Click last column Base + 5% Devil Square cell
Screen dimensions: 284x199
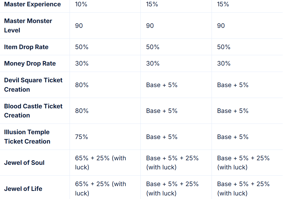click(x=233, y=85)
